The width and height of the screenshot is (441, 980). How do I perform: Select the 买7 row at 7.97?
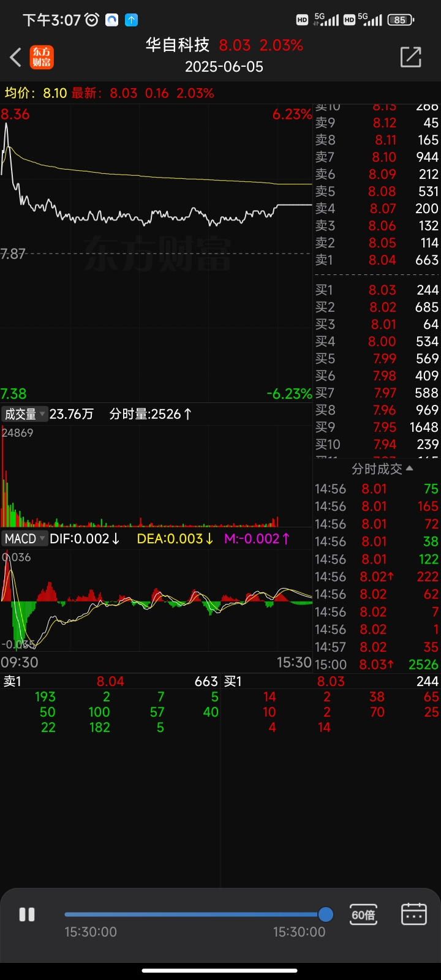(377, 393)
